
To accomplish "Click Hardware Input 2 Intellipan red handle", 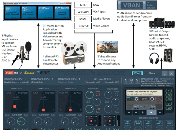I will click(43, 110).
